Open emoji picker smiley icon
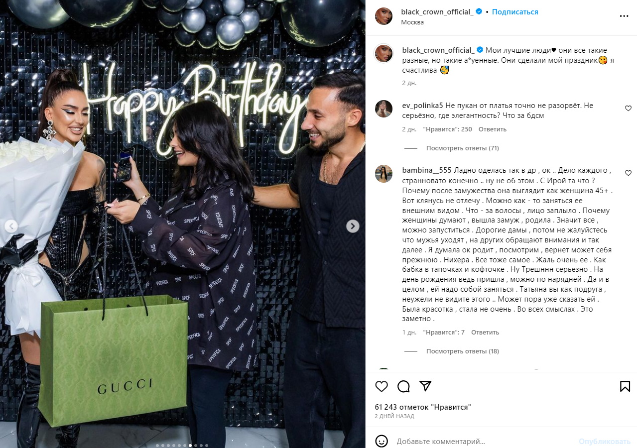The width and height of the screenshot is (637, 448). [382, 441]
